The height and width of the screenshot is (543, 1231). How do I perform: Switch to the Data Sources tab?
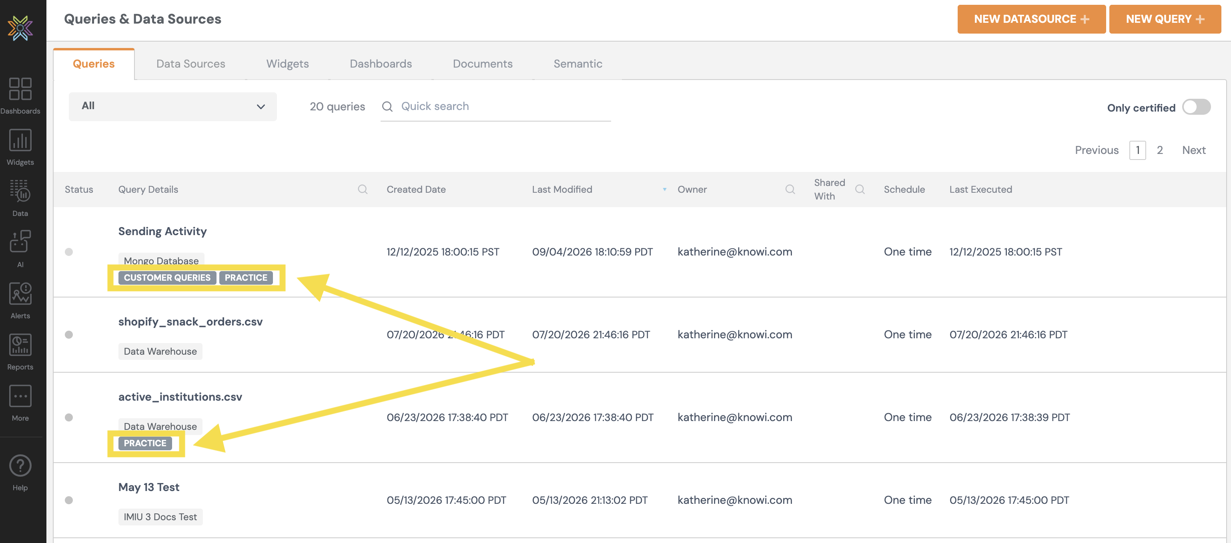pyautogui.click(x=190, y=64)
